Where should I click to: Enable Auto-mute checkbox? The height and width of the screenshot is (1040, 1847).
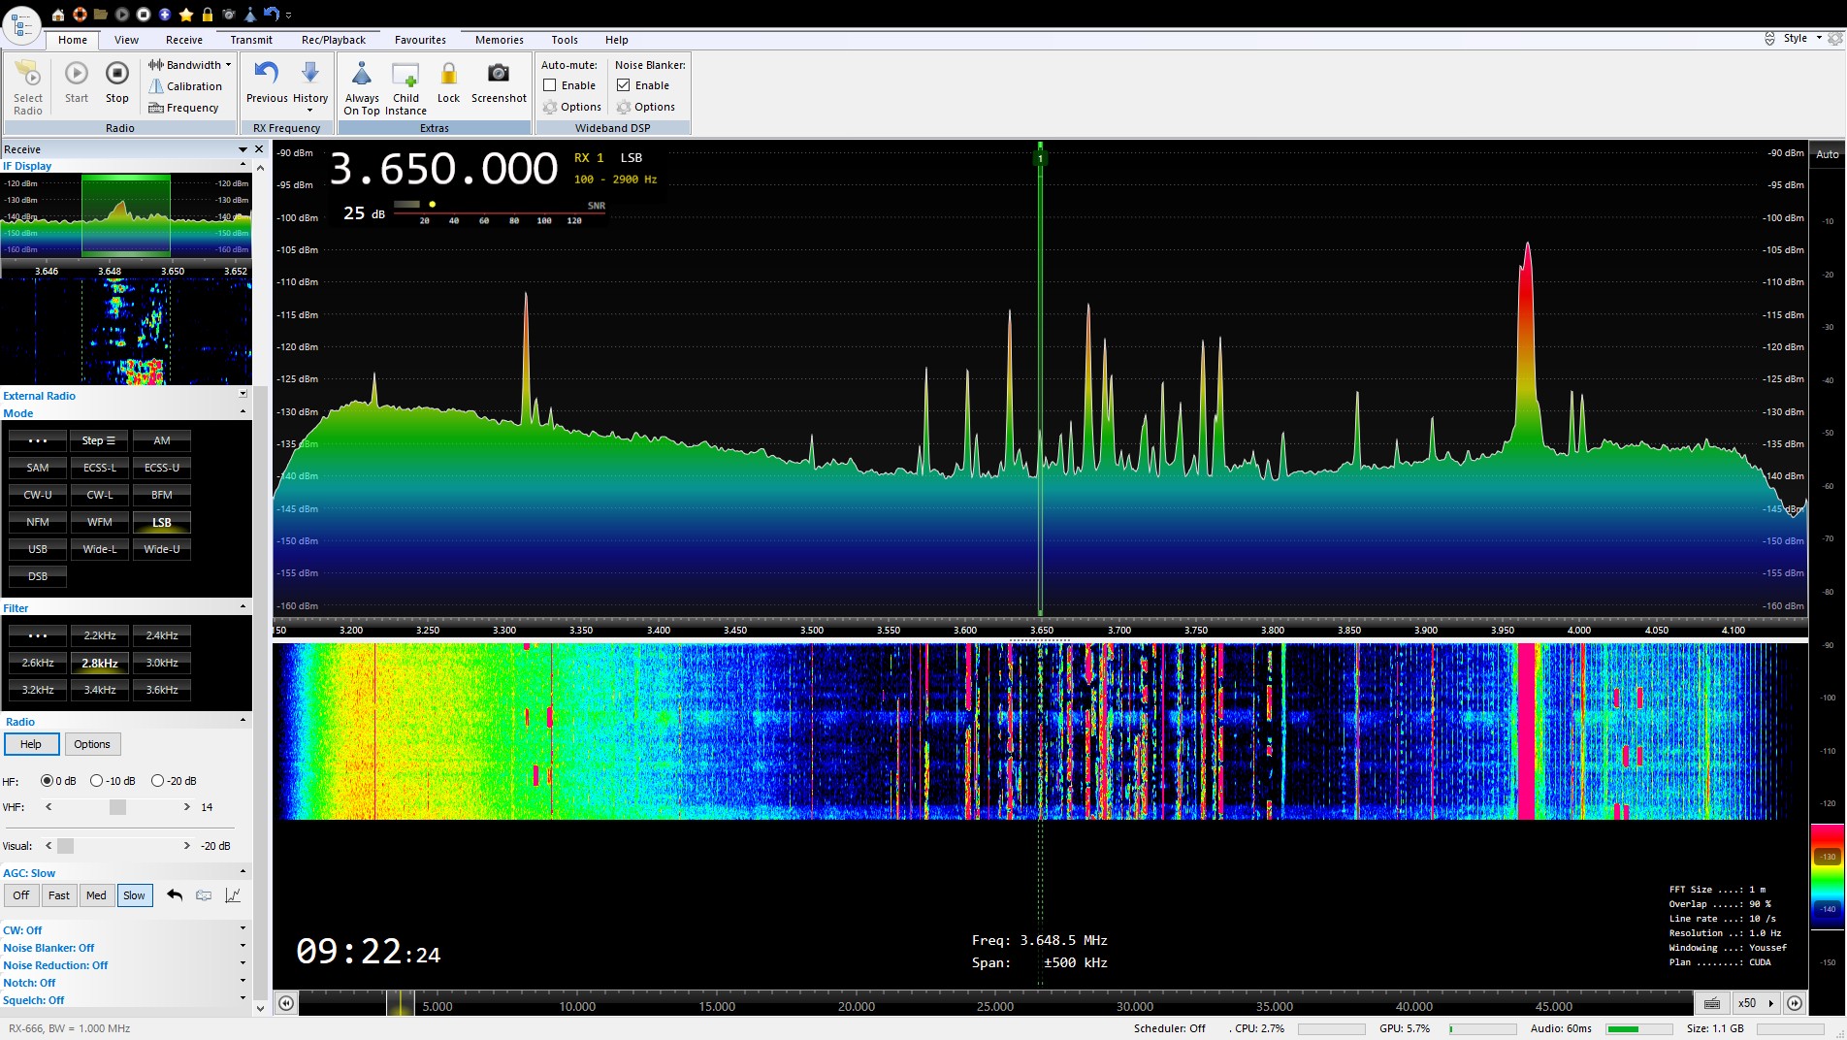(550, 85)
